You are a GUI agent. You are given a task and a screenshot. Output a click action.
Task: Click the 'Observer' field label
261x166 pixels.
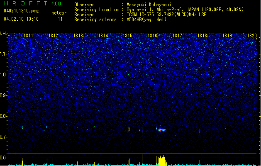point(84,5)
